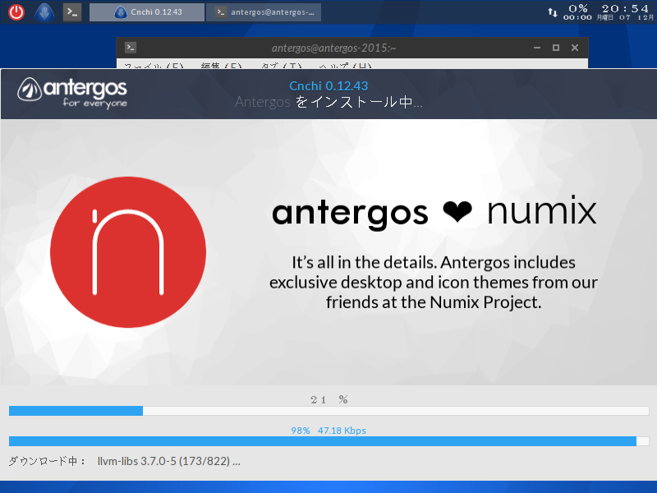Open the Antergos launcher icon in the panel
657x493 pixels.
44,12
